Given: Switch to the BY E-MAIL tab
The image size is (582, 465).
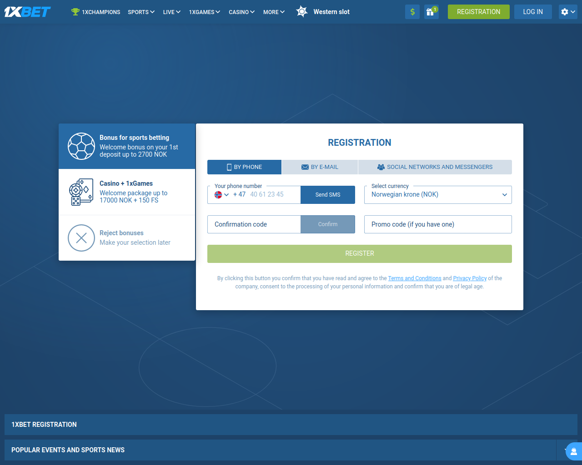Looking at the screenshot, I should (320, 167).
